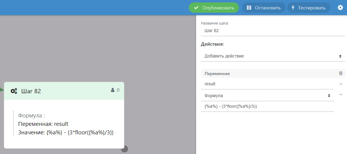
Task: Click the user count icon on the node
Action: point(113,90)
